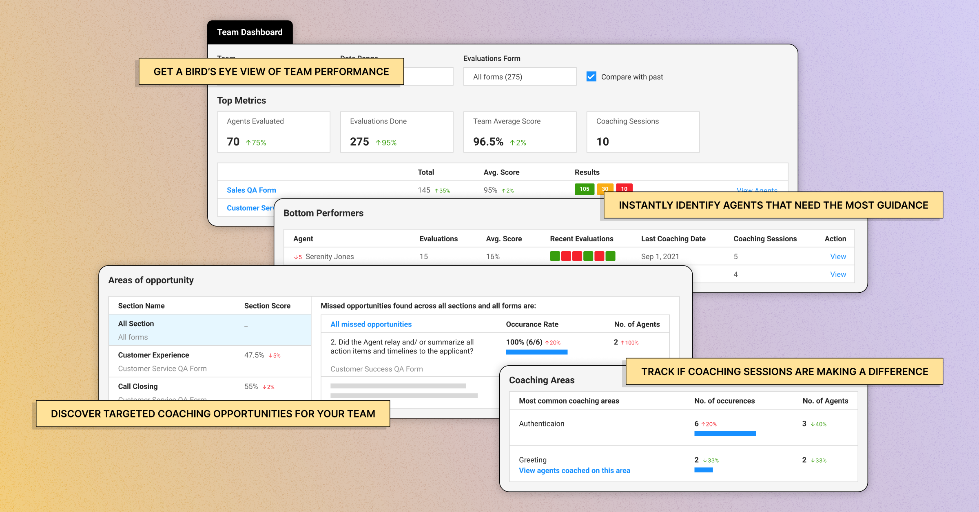
Task: Click the red 10 results badge
Action: (624, 189)
